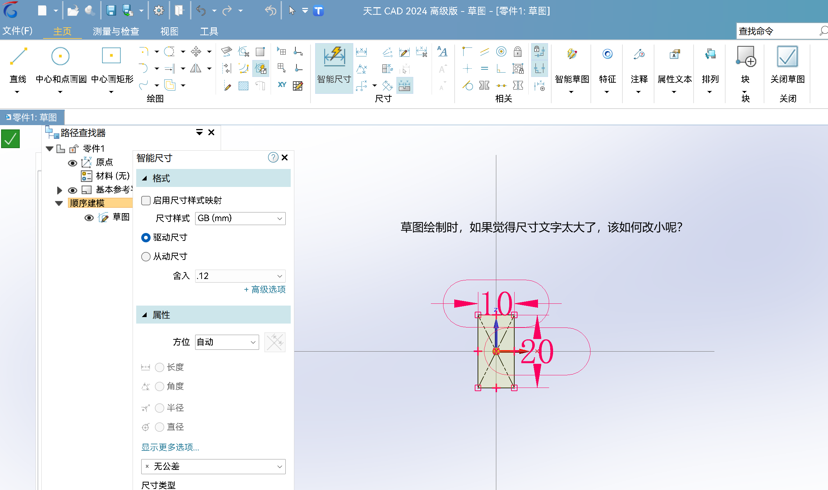This screenshot has height=490, width=828.
Task: Click the text style 'A' icon in ribbon
Action: coord(442,52)
